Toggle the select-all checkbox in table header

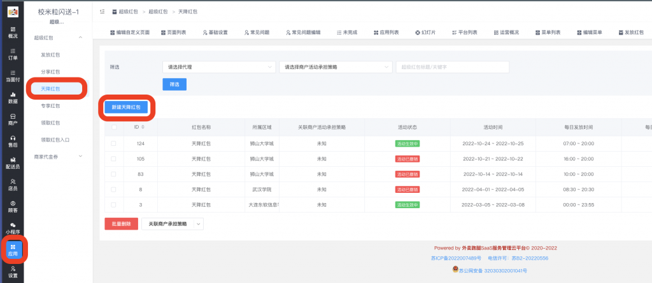pyautogui.click(x=113, y=127)
